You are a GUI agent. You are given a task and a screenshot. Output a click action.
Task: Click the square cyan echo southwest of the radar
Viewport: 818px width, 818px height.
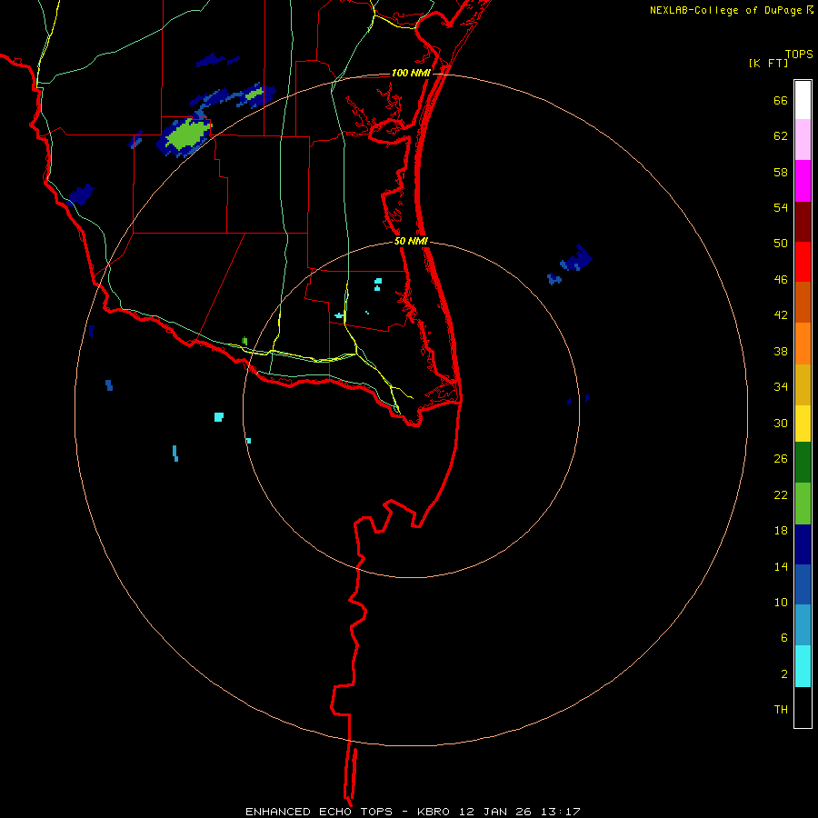[x=219, y=417]
